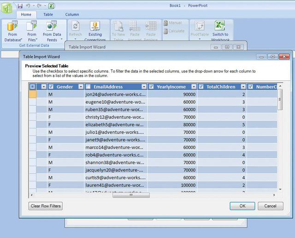
Task: Click the Clear Row Filters button
Action: (x=46, y=206)
